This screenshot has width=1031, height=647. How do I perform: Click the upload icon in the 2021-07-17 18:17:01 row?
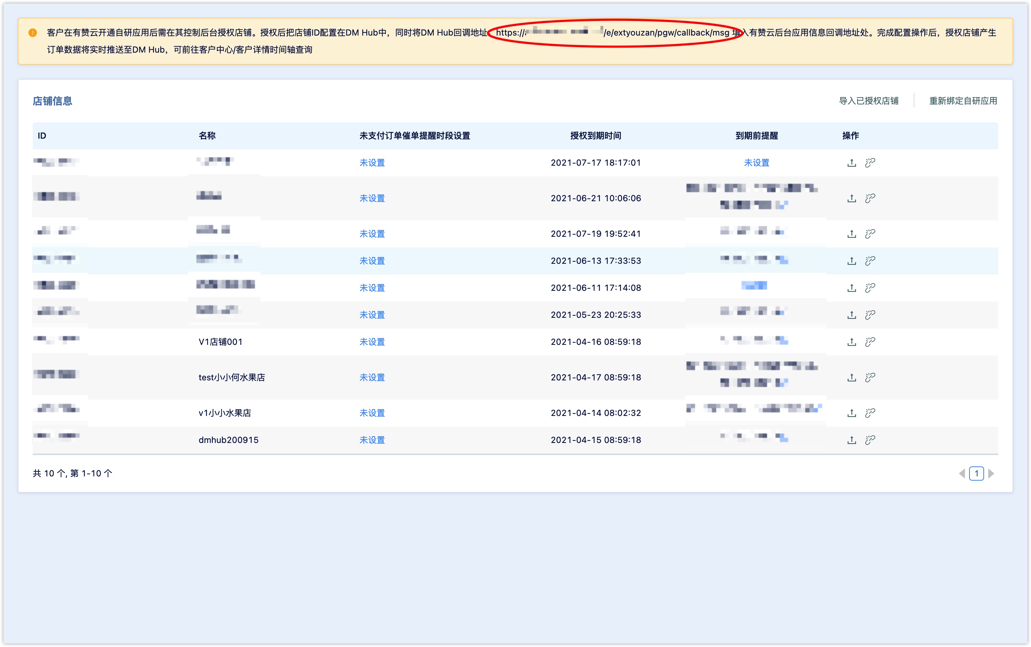tap(851, 162)
